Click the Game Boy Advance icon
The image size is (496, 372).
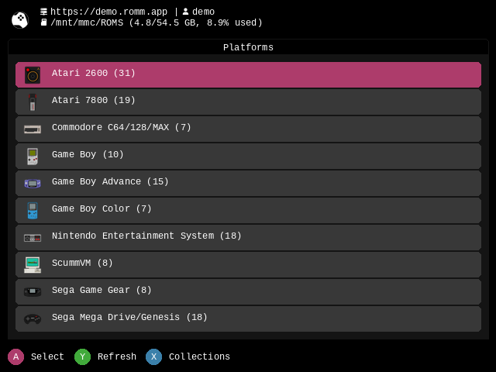[33, 184]
